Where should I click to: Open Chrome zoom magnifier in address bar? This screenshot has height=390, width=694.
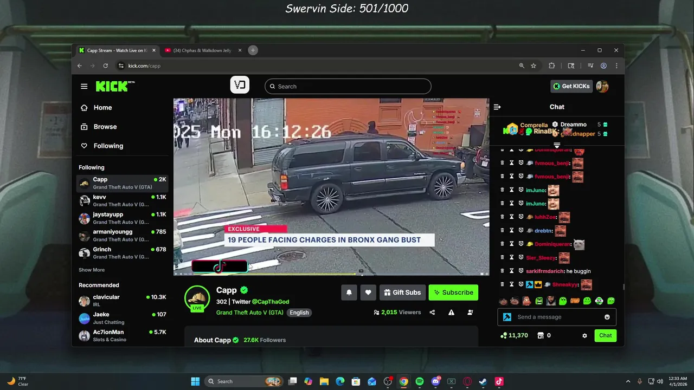click(522, 66)
